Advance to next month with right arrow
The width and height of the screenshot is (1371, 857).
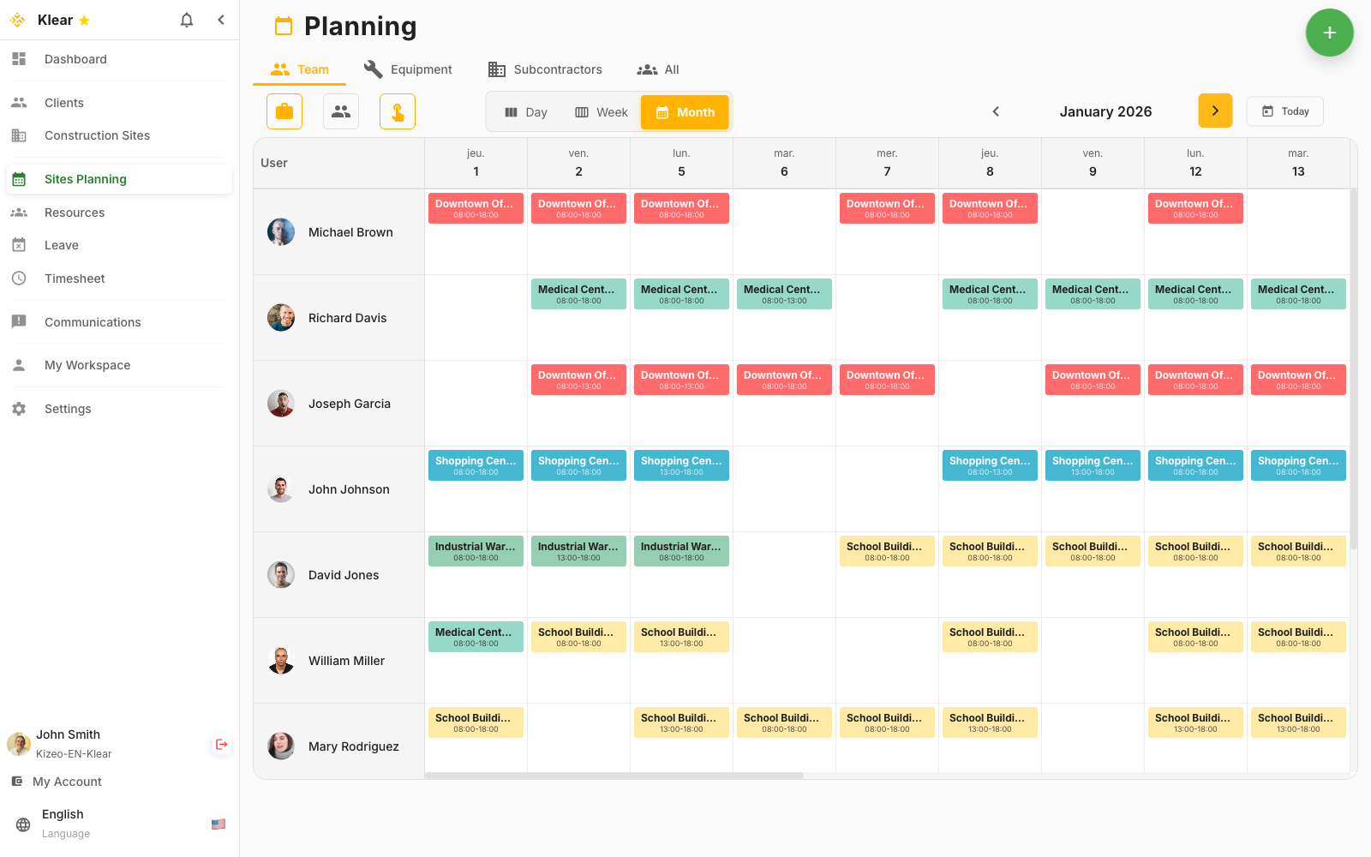(x=1215, y=111)
